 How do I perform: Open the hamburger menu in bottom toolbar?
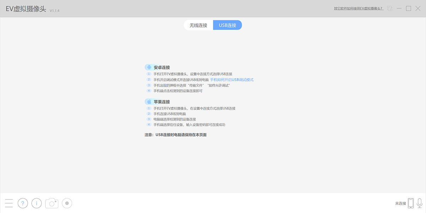pos(9,203)
